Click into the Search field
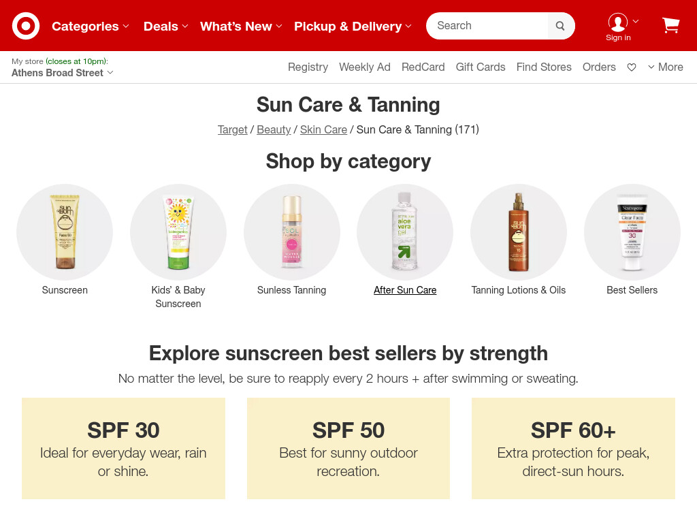The height and width of the screenshot is (523, 697). tap(487, 26)
